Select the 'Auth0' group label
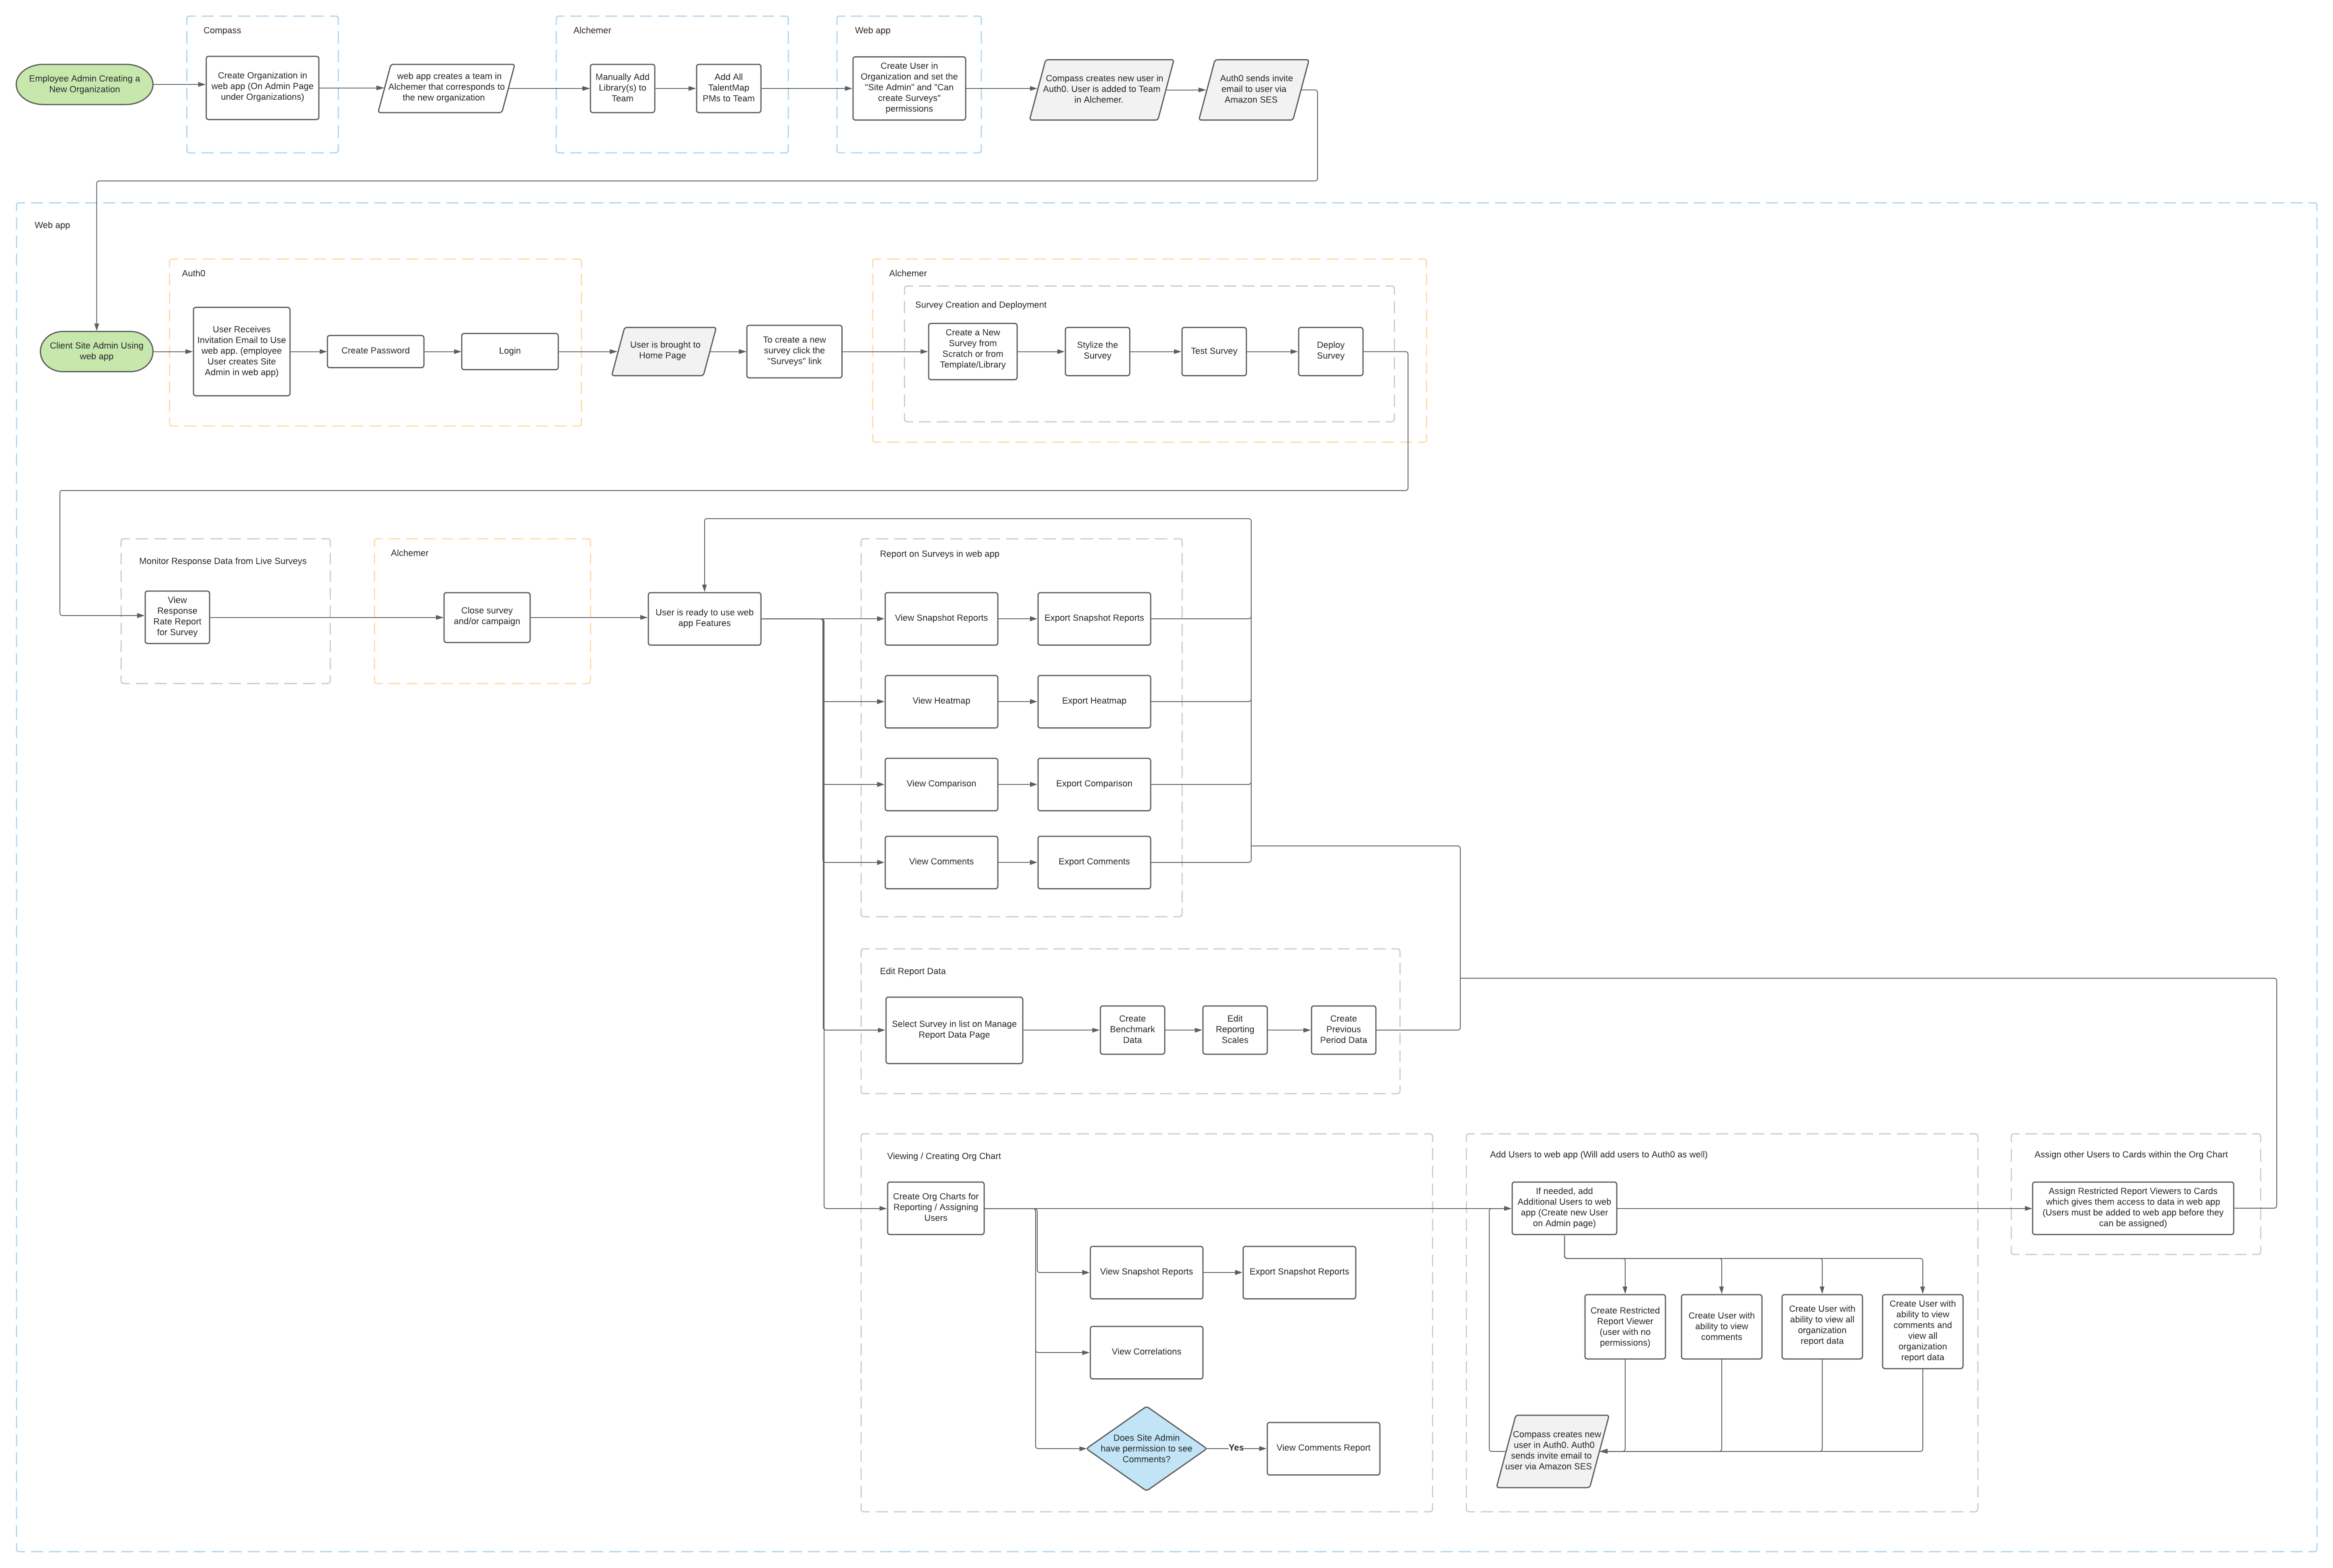This screenshot has width=2333, height=1568. pyautogui.click(x=194, y=274)
